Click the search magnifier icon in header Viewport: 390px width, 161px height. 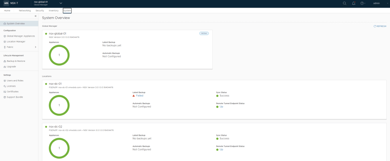(x=345, y=3)
